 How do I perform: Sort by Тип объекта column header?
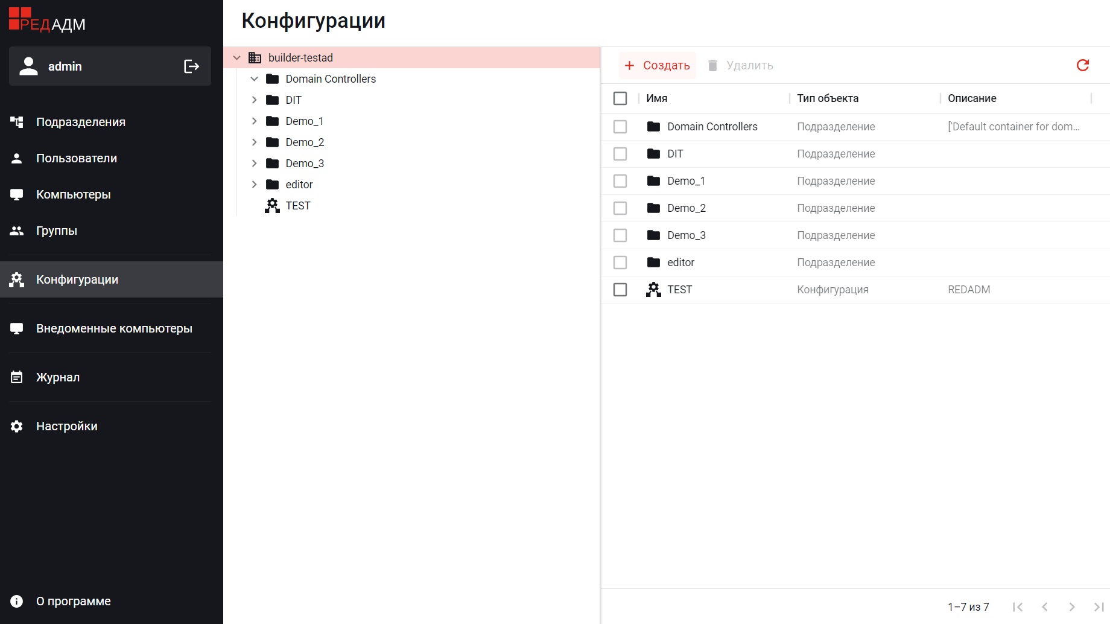827,98
